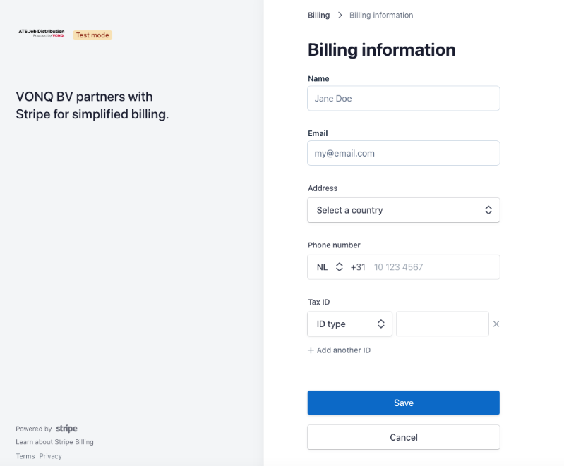Select Billing information breadcrumb text

tap(381, 15)
